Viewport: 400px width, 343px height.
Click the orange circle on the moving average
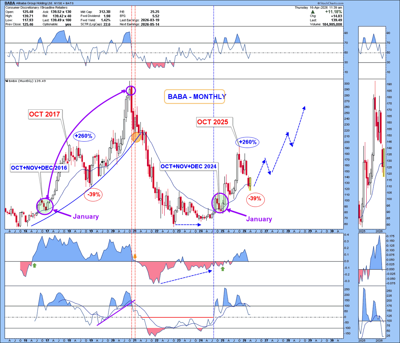pyautogui.click(x=136, y=137)
